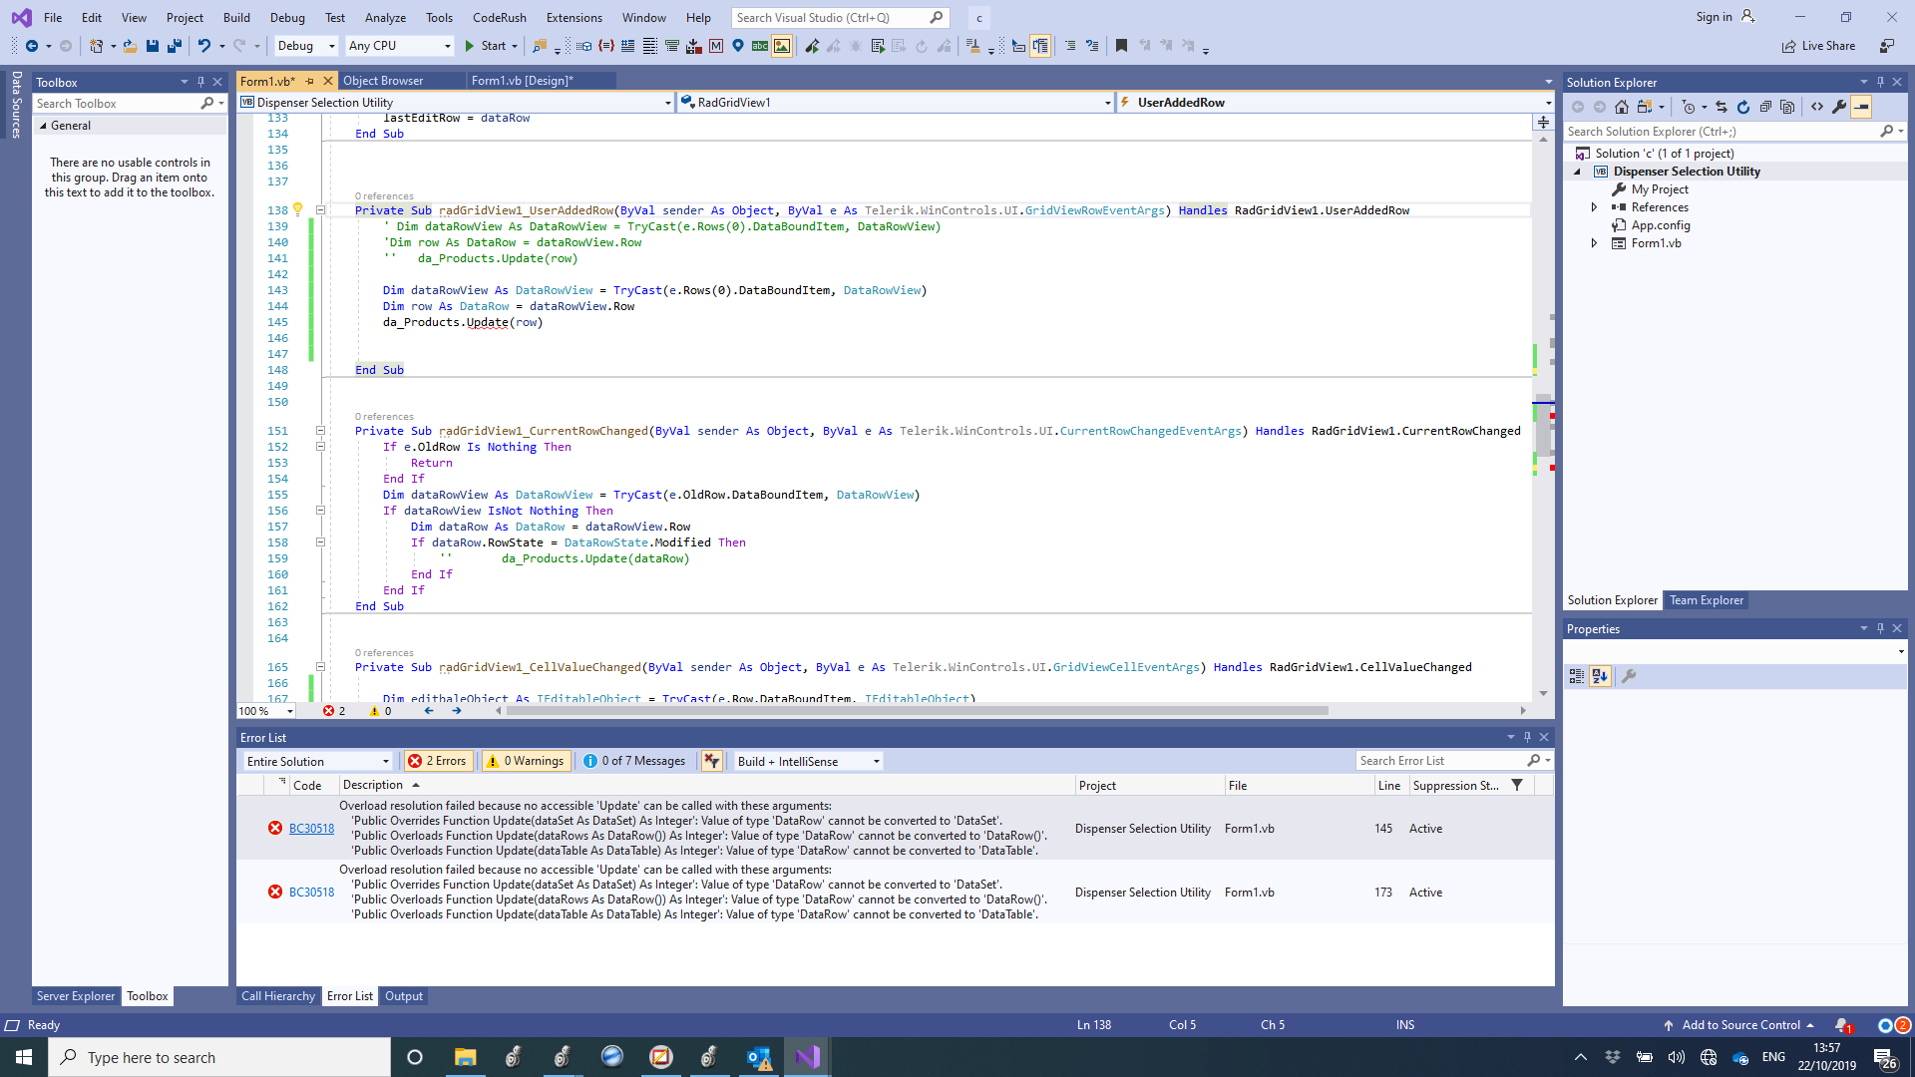Open the Debug configuration dropdown
This screenshot has height=1077, width=1915.
[x=305, y=46]
